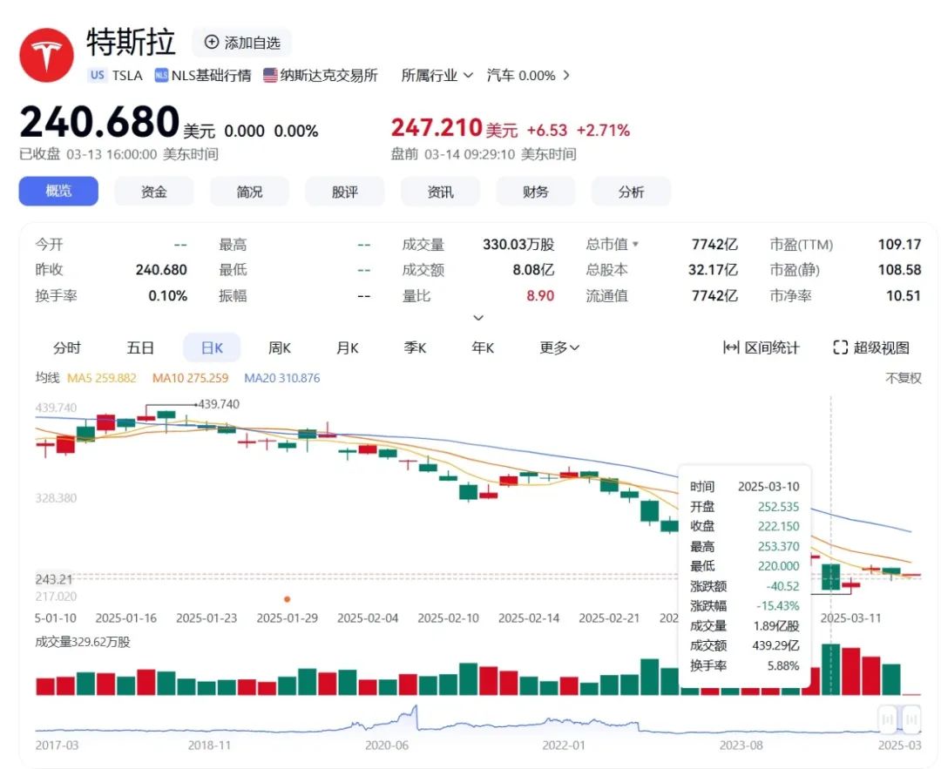Click the 2020-06 label on overview timeline

tap(387, 745)
